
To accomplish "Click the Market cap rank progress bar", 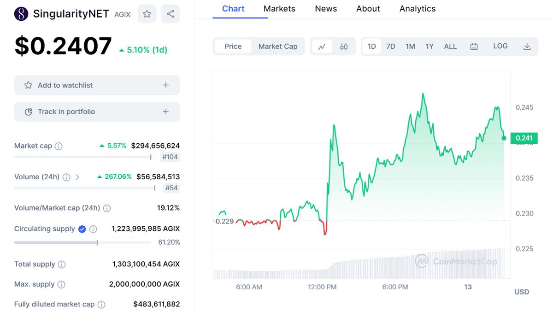I will pyautogui.click(x=83, y=157).
